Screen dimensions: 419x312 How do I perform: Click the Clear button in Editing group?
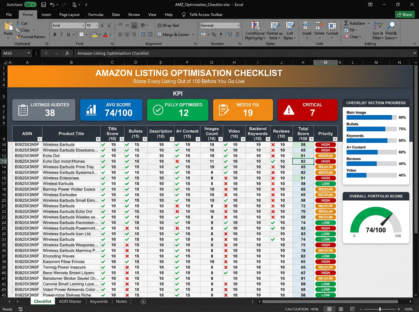tap(353, 37)
